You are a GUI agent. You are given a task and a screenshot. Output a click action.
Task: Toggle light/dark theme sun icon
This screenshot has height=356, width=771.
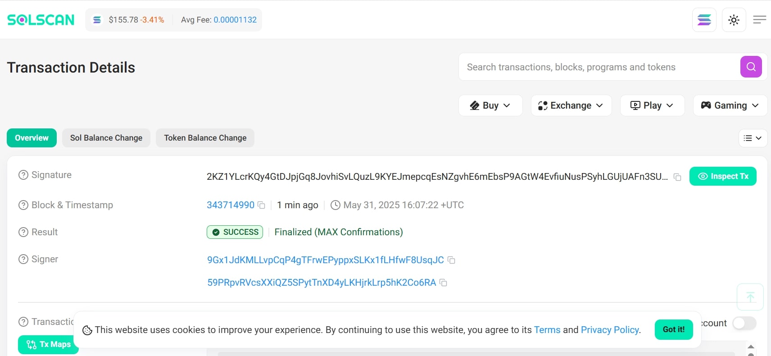click(734, 20)
